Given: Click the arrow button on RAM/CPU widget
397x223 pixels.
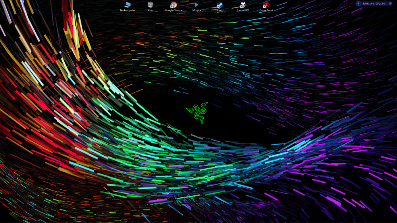Looking at the screenshot, I should point(390,4).
